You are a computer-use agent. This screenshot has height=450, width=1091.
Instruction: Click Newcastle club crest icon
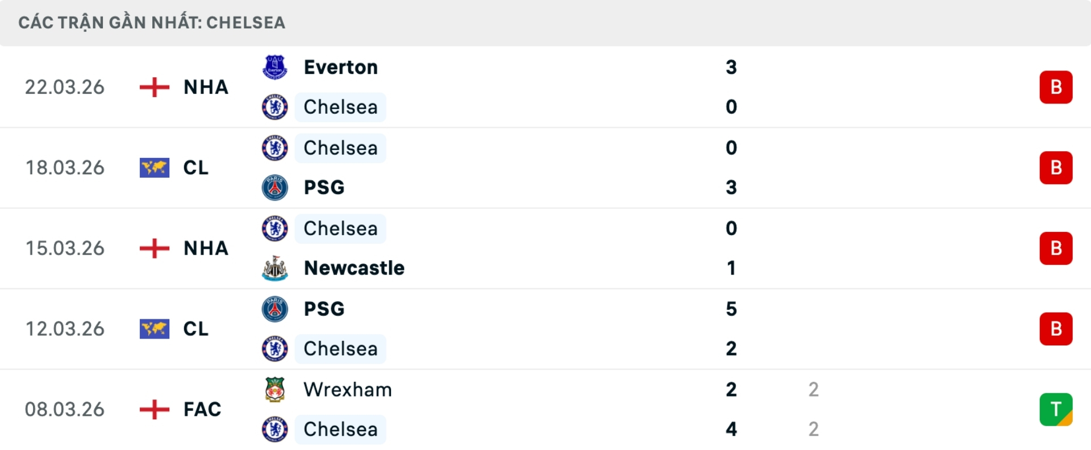(x=274, y=268)
